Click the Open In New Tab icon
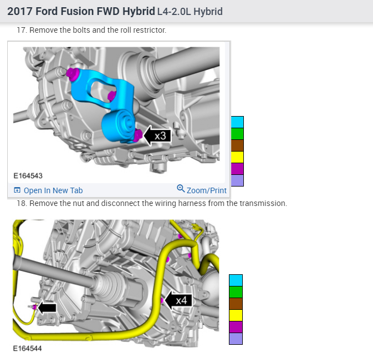 tap(17, 190)
